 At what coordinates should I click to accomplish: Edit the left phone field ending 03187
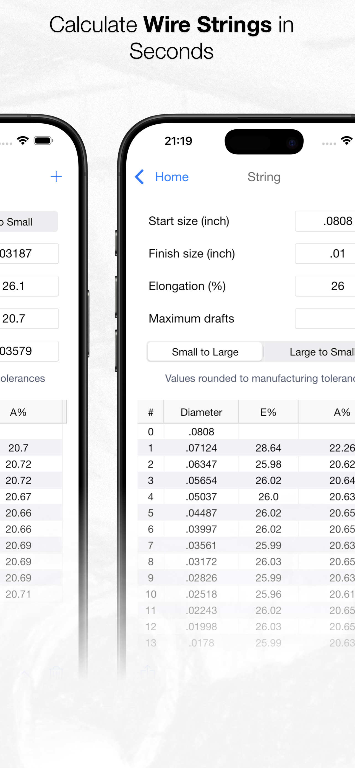pyautogui.click(x=29, y=254)
